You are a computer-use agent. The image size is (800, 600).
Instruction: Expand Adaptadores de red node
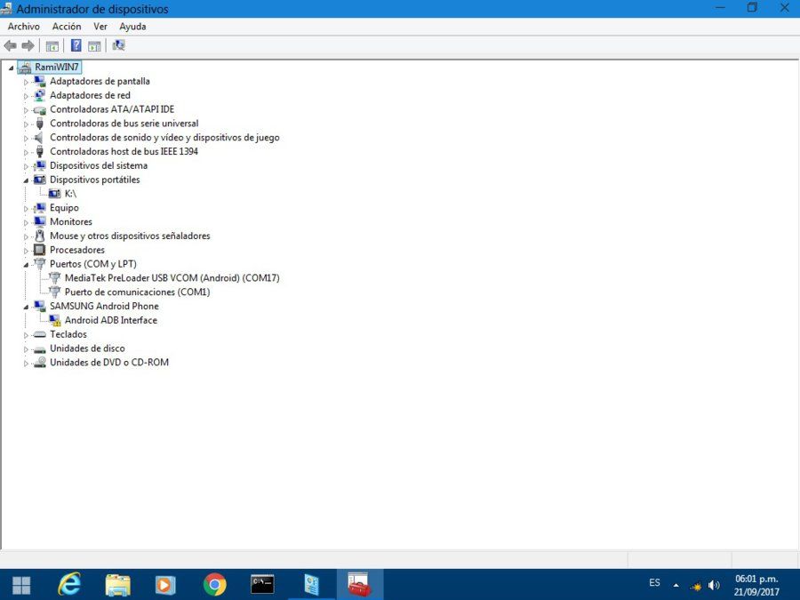point(26,95)
